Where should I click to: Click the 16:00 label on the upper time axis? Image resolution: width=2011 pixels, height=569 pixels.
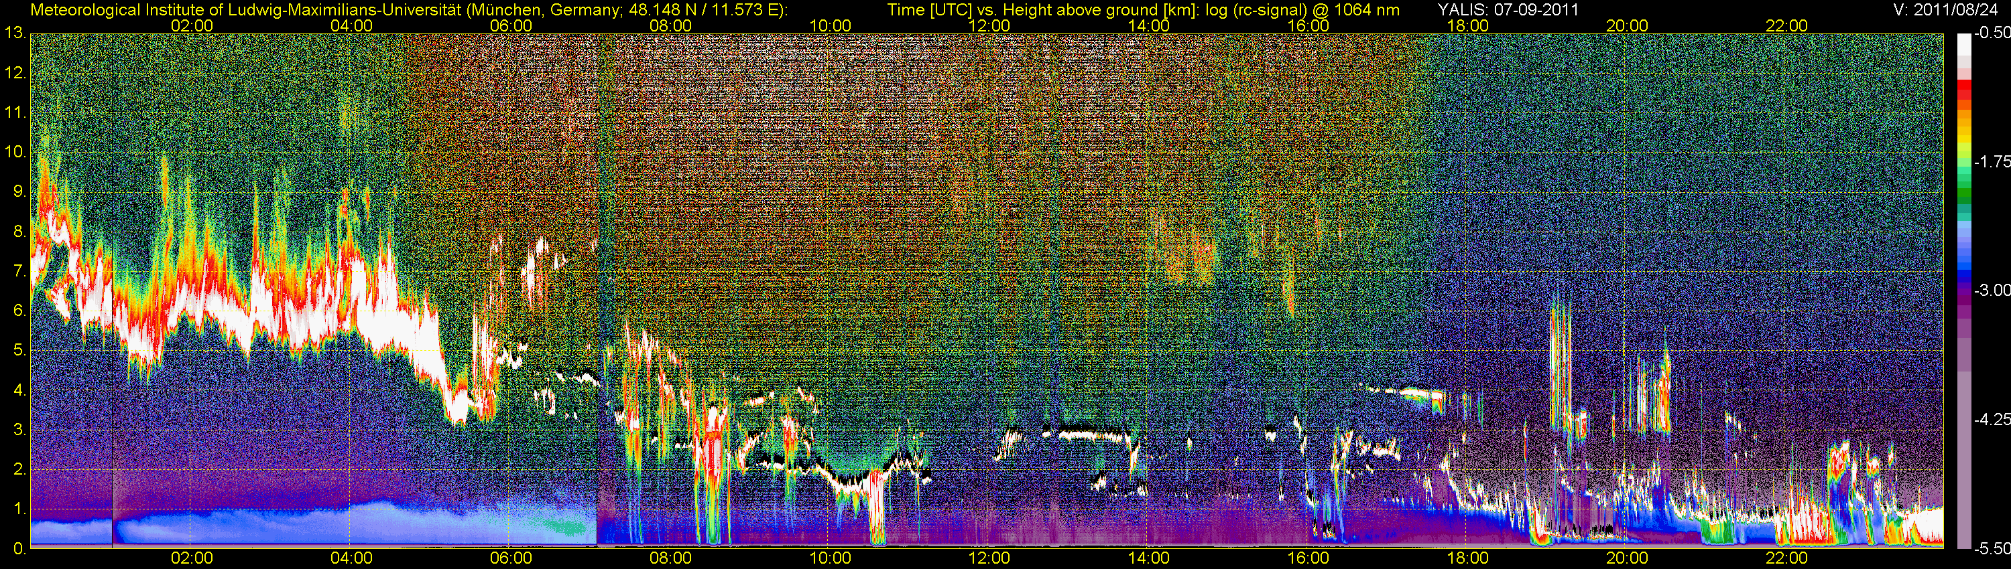[1308, 25]
